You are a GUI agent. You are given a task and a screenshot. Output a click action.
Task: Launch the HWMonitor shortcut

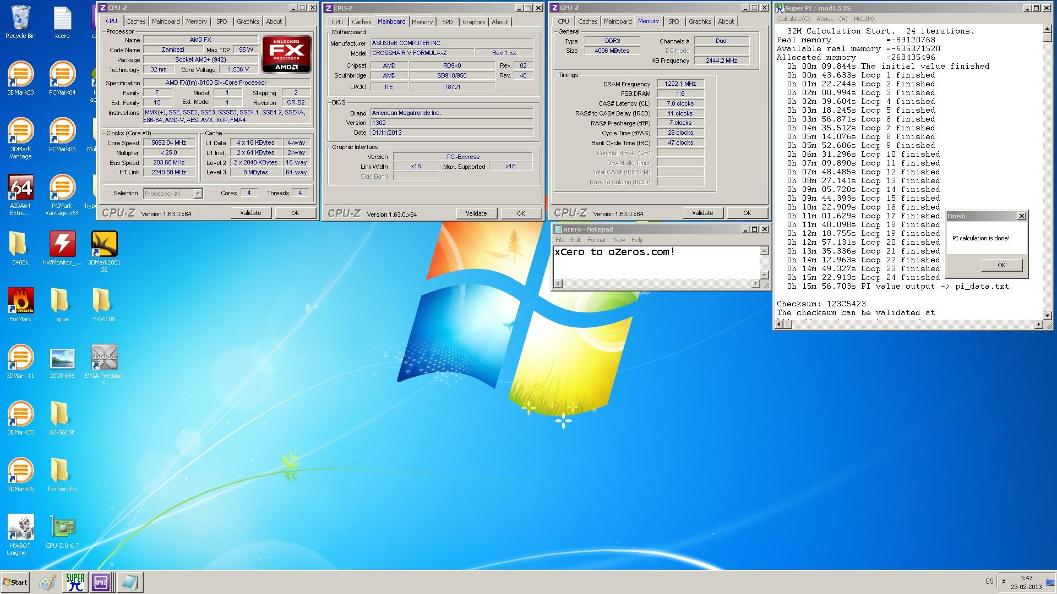(62, 249)
